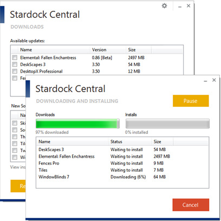Minimize the back Stardock Central Downloads window

click(180, 6)
